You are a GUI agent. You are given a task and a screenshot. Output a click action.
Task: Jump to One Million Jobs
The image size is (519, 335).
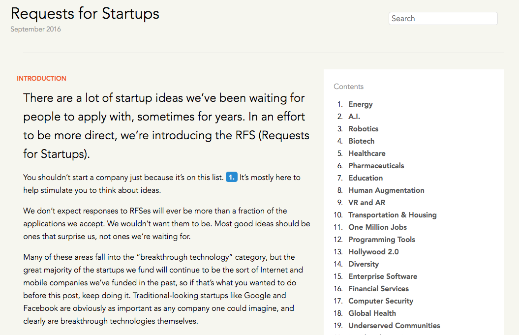[x=377, y=227]
